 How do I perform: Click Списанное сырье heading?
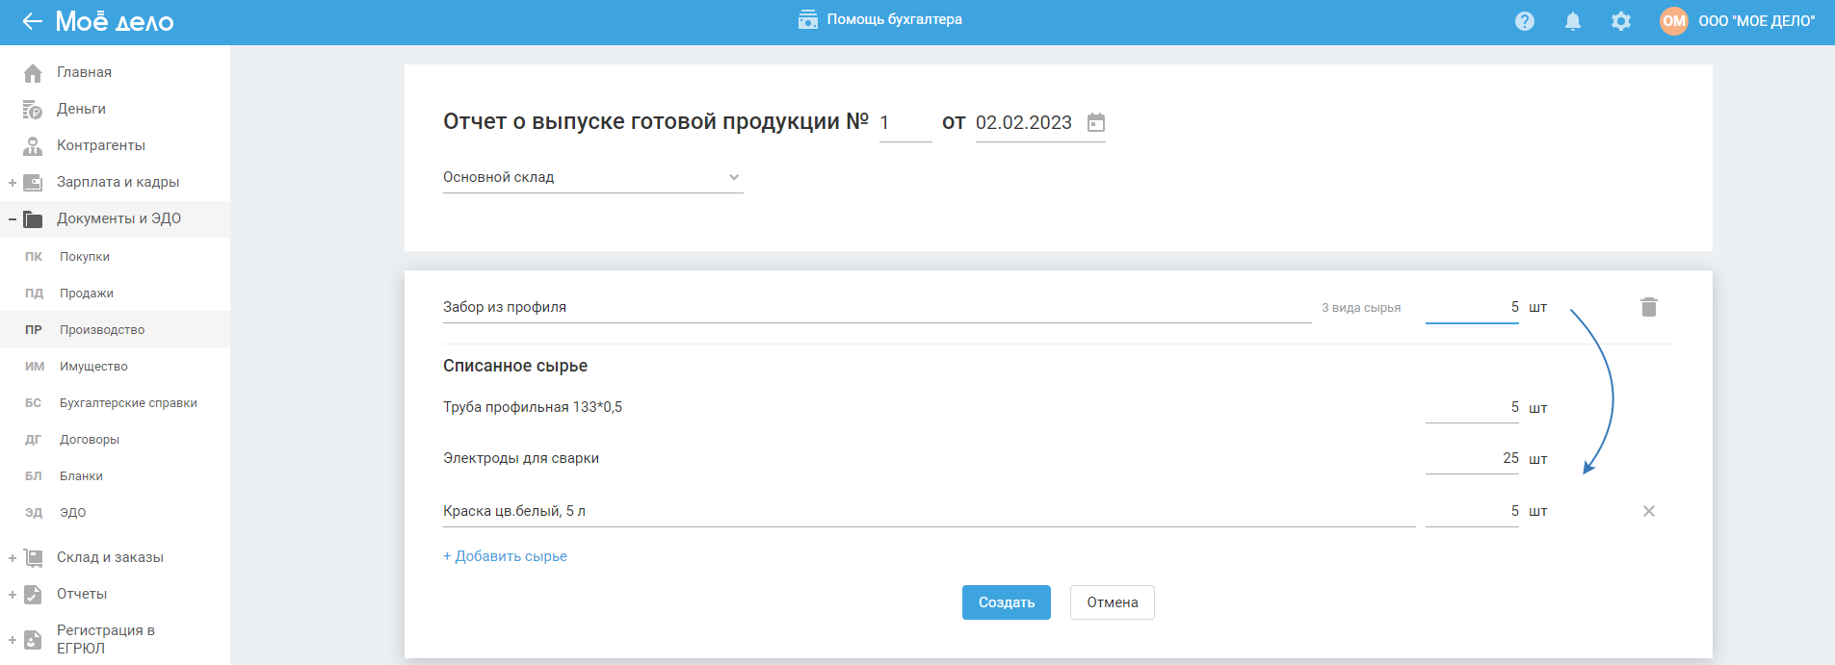pos(515,366)
